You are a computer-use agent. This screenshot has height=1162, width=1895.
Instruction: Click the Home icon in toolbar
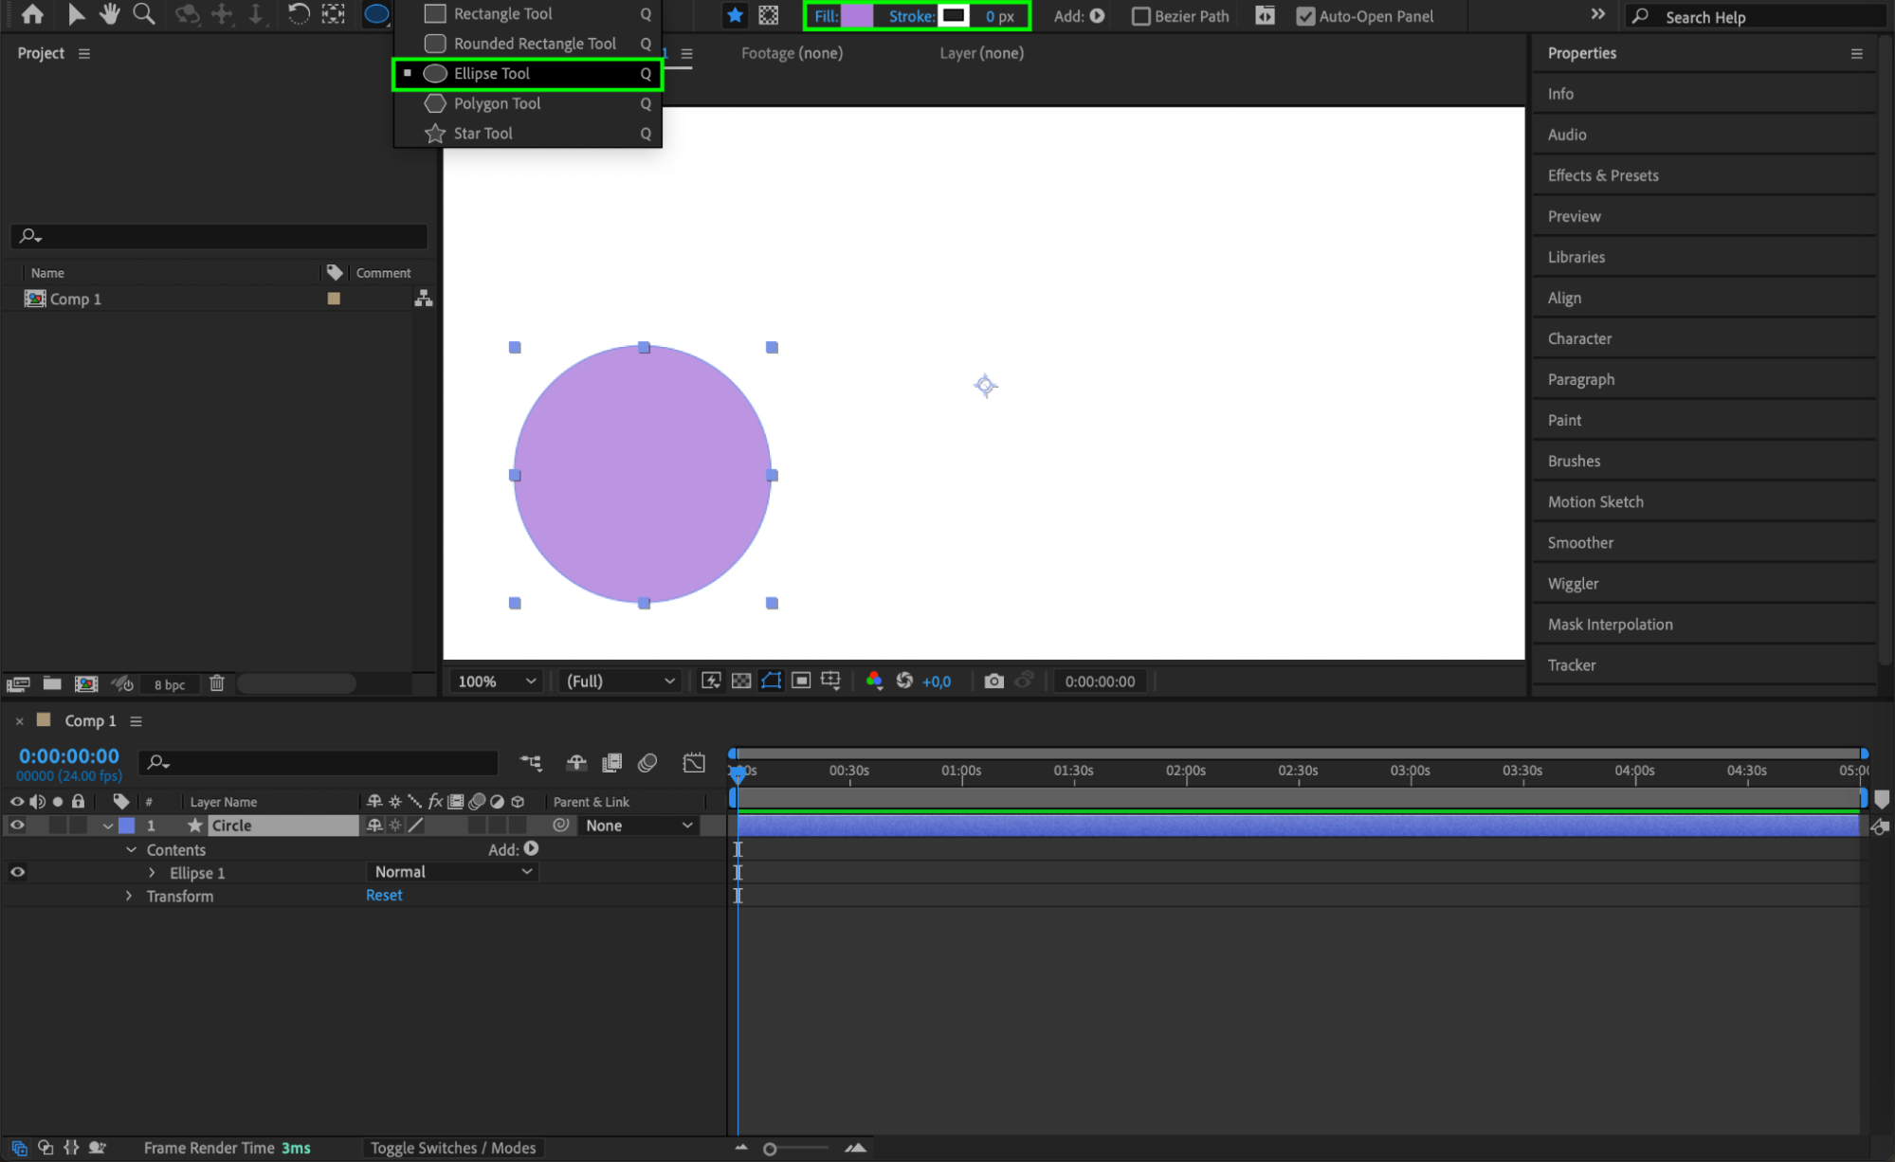[32, 14]
